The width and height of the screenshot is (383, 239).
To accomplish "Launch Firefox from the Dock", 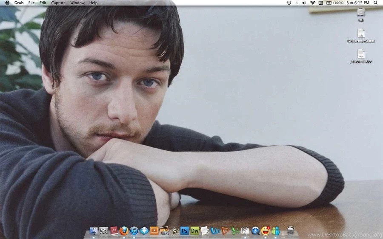I will click(x=124, y=231).
